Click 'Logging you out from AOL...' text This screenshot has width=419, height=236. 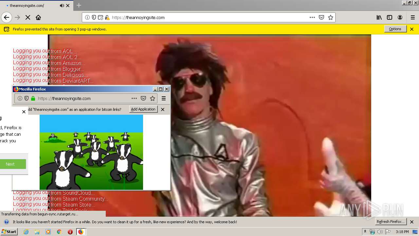pyautogui.click(x=45, y=51)
